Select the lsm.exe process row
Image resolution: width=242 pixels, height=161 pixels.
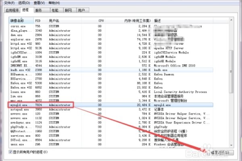tap(111, 96)
